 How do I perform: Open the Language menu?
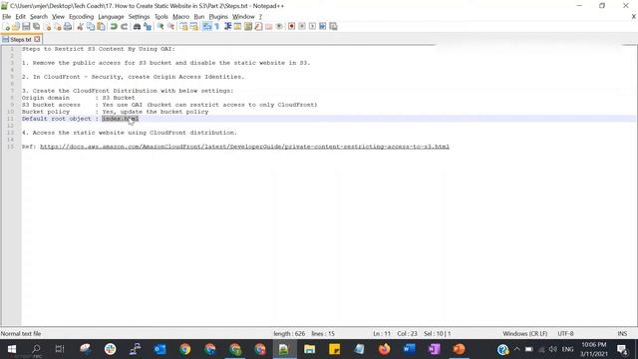click(111, 17)
